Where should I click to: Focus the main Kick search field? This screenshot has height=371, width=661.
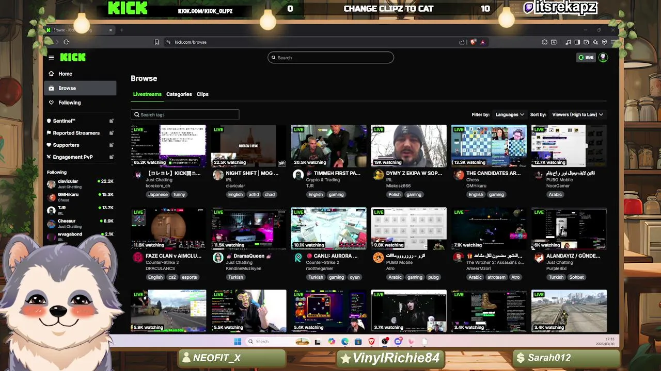coord(330,58)
